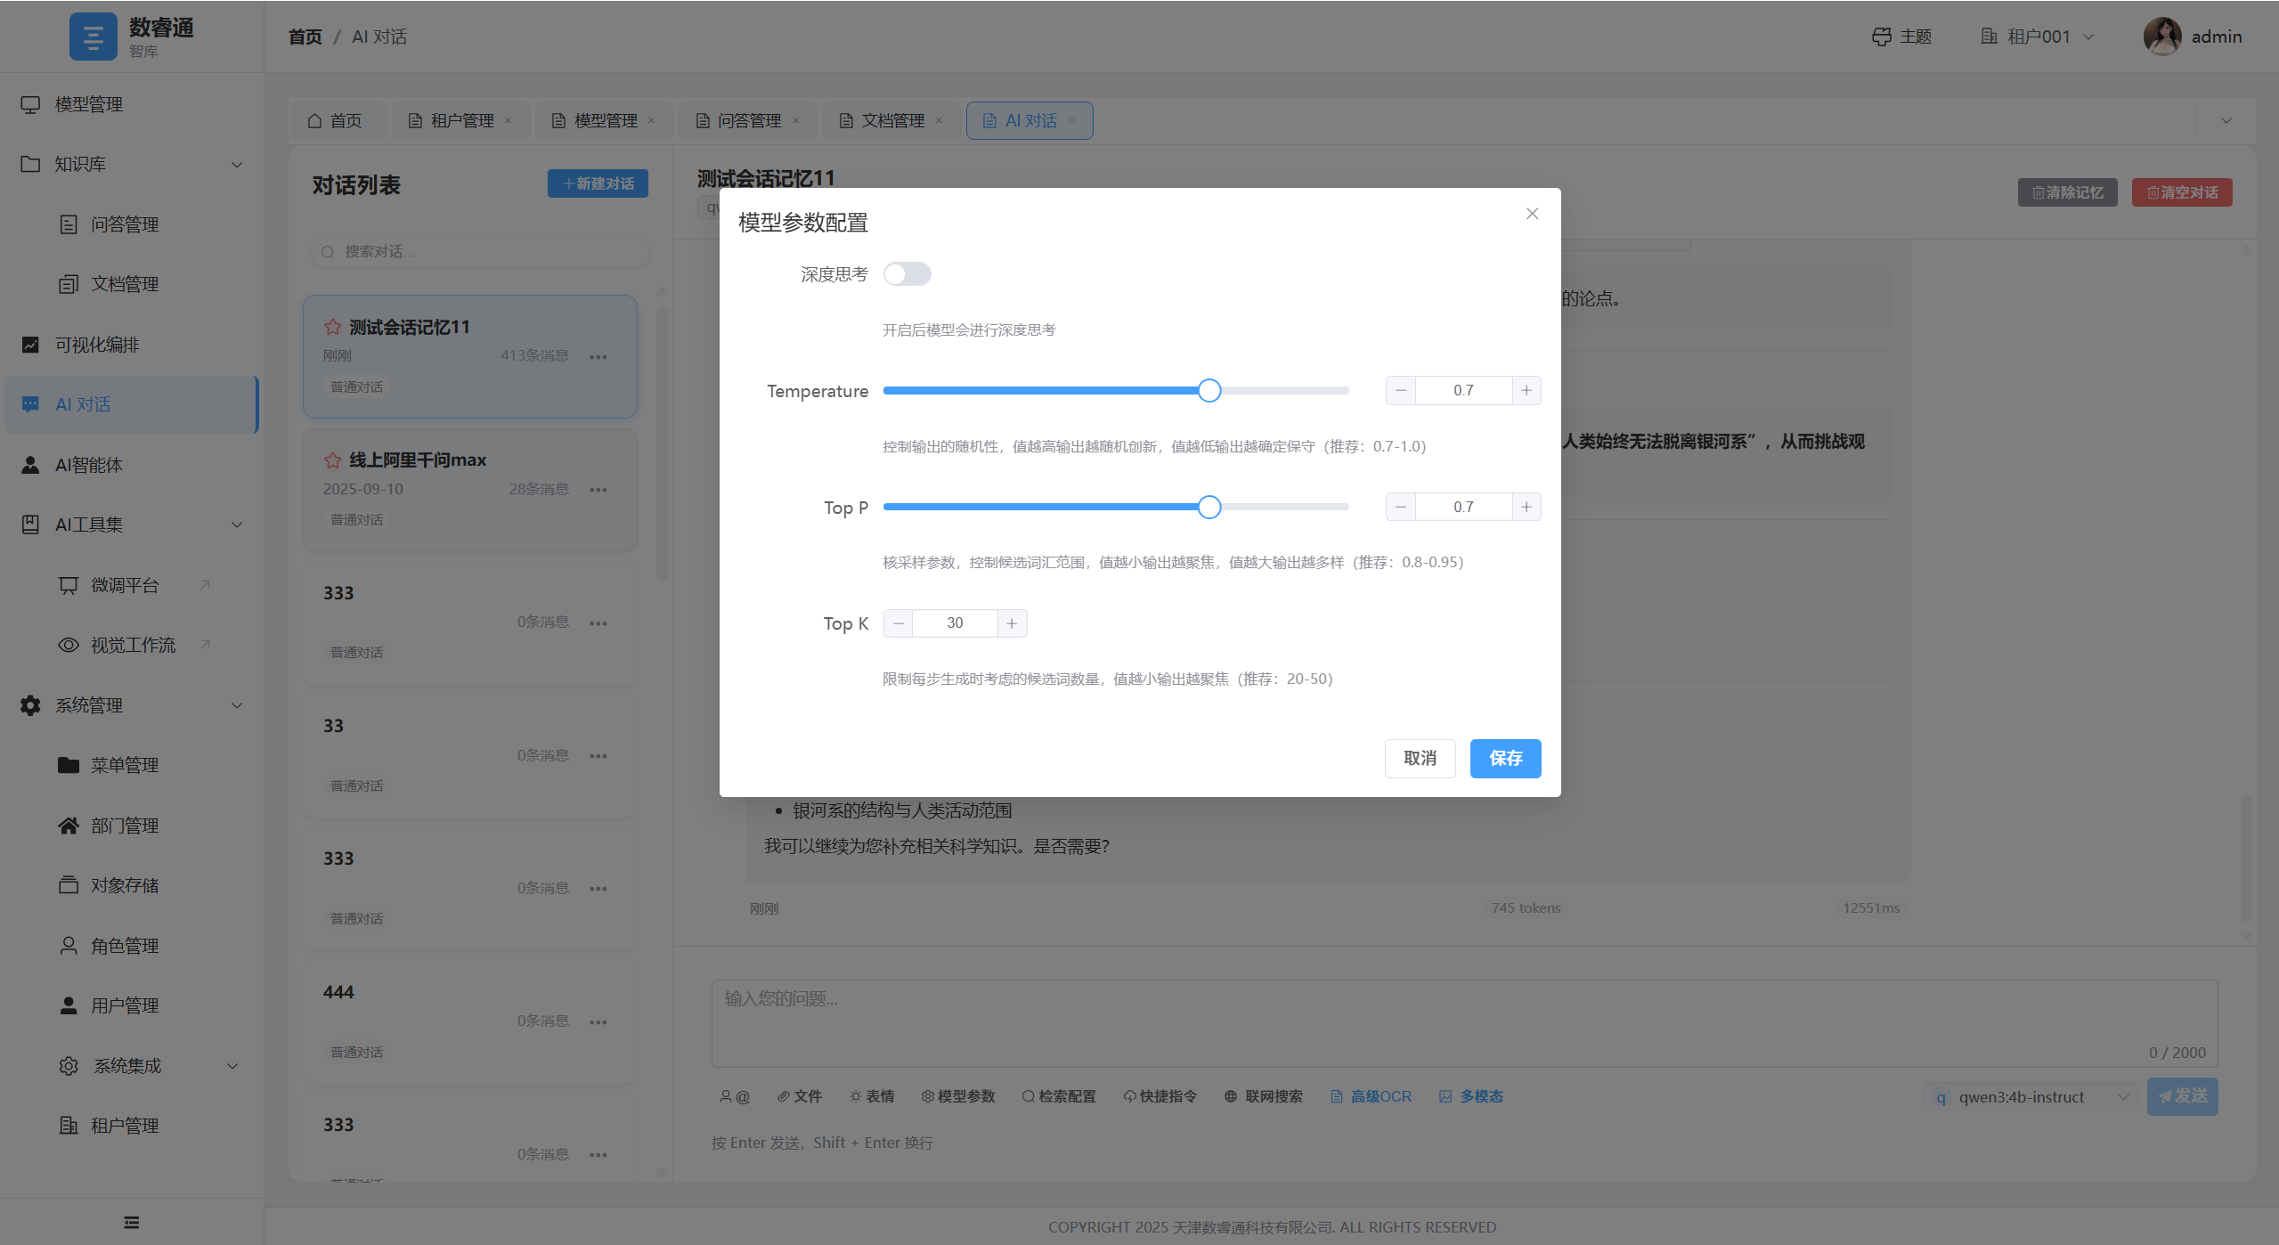
Task: Click the sidebar collapse icon at bottom
Action: (x=132, y=1222)
